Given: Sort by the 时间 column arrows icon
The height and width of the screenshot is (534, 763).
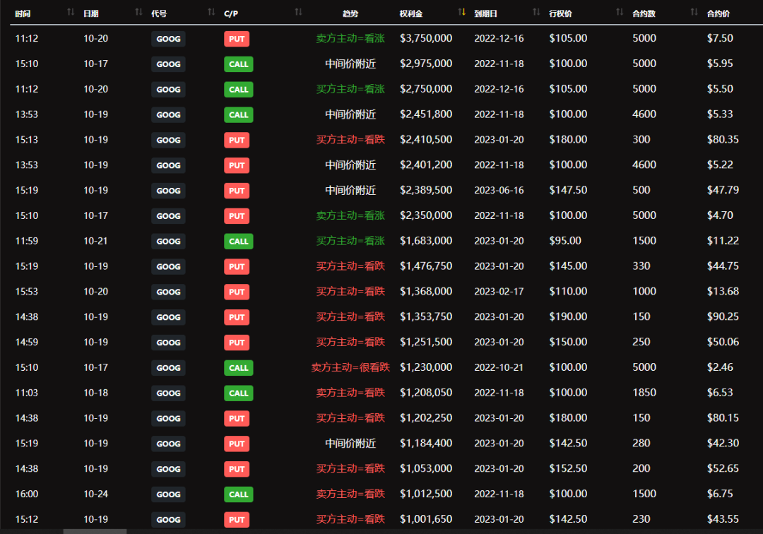Looking at the screenshot, I should [71, 12].
